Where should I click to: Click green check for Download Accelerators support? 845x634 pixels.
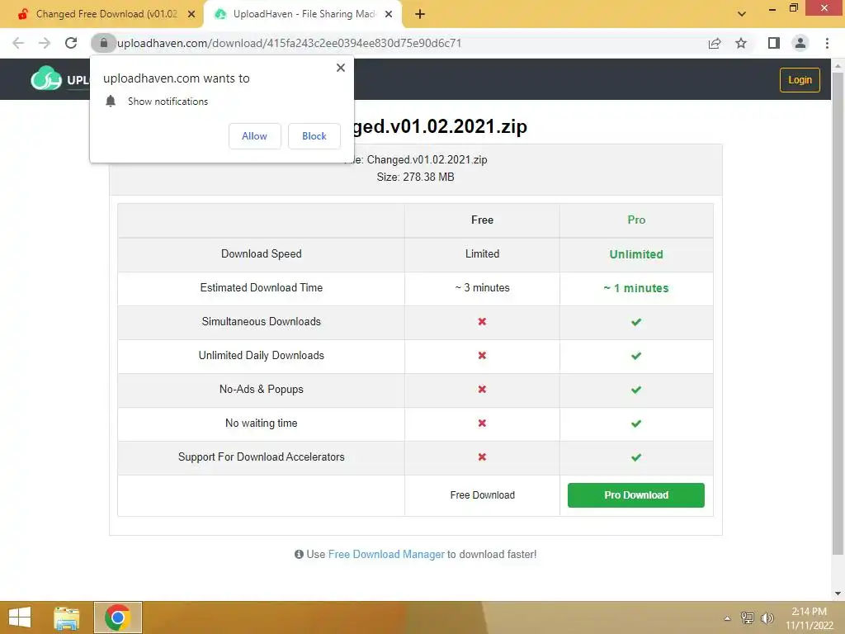click(636, 457)
